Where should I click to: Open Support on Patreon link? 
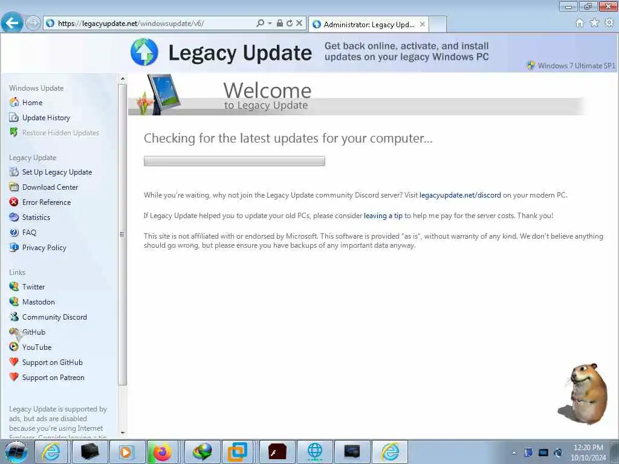pos(53,378)
